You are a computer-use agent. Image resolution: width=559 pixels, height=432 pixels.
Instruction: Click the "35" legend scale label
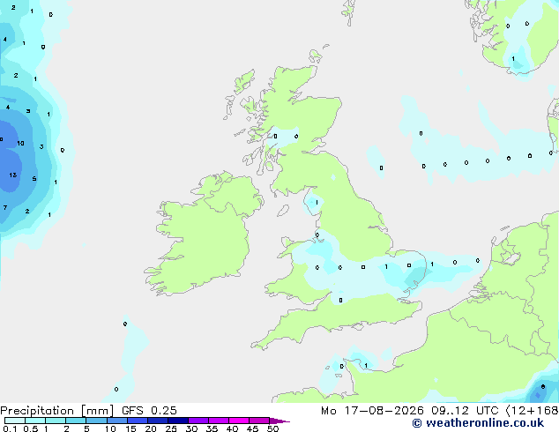212,428
